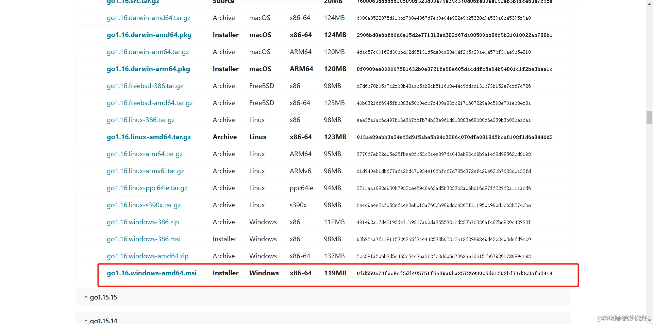The width and height of the screenshot is (653, 324).
Task: Download go1.16.windows-amd64.zip archive
Action: coord(148,256)
